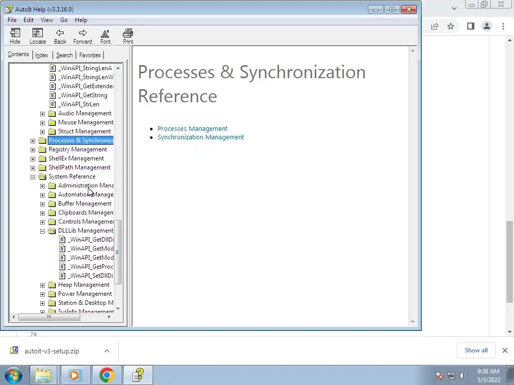The height and width of the screenshot is (385, 514).
Task: Click the _WinAPI_GetExtended page icon
Action: pos(52,86)
